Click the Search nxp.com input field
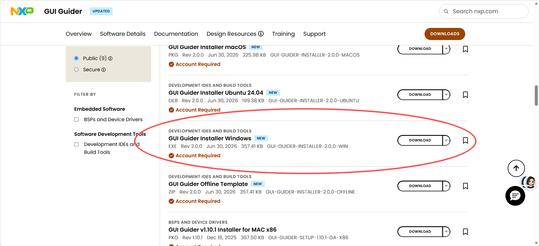Image resolution: width=539 pixels, height=246 pixels. [x=484, y=11]
